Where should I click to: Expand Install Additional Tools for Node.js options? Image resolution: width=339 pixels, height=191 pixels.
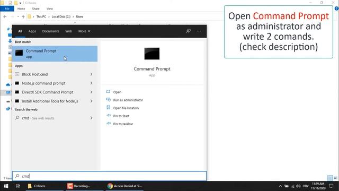[92, 101]
